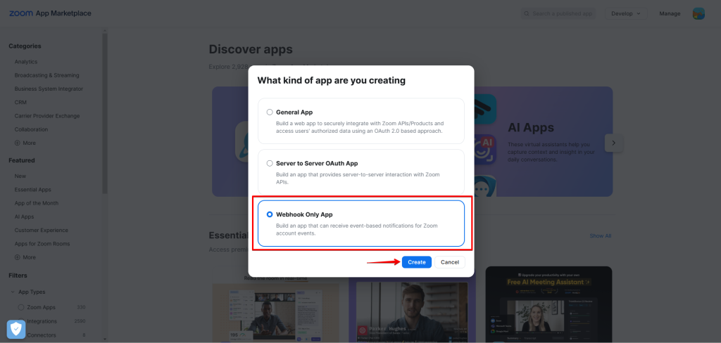The height and width of the screenshot is (343, 721).
Task: Click plus icon beside More under Featured
Action: pos(17,257)
